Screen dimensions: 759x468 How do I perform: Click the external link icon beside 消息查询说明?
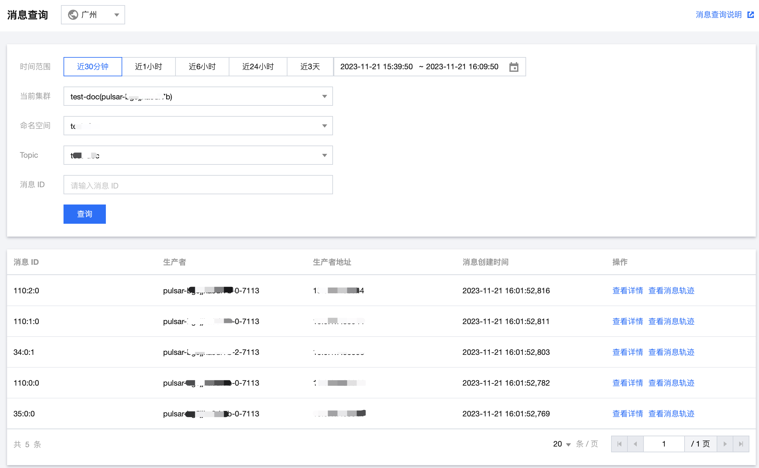[751, 15]
